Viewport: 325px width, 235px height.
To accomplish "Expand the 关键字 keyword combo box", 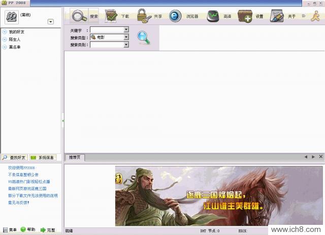I will point(126,30).
